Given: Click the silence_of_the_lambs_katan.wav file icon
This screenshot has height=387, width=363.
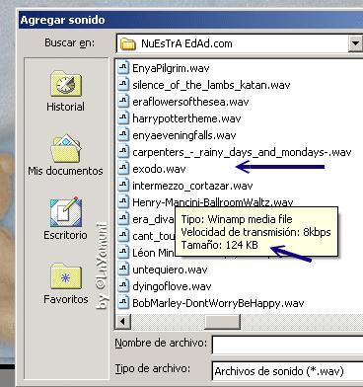Looking at the screenshot, I should [x=123, y=84].
